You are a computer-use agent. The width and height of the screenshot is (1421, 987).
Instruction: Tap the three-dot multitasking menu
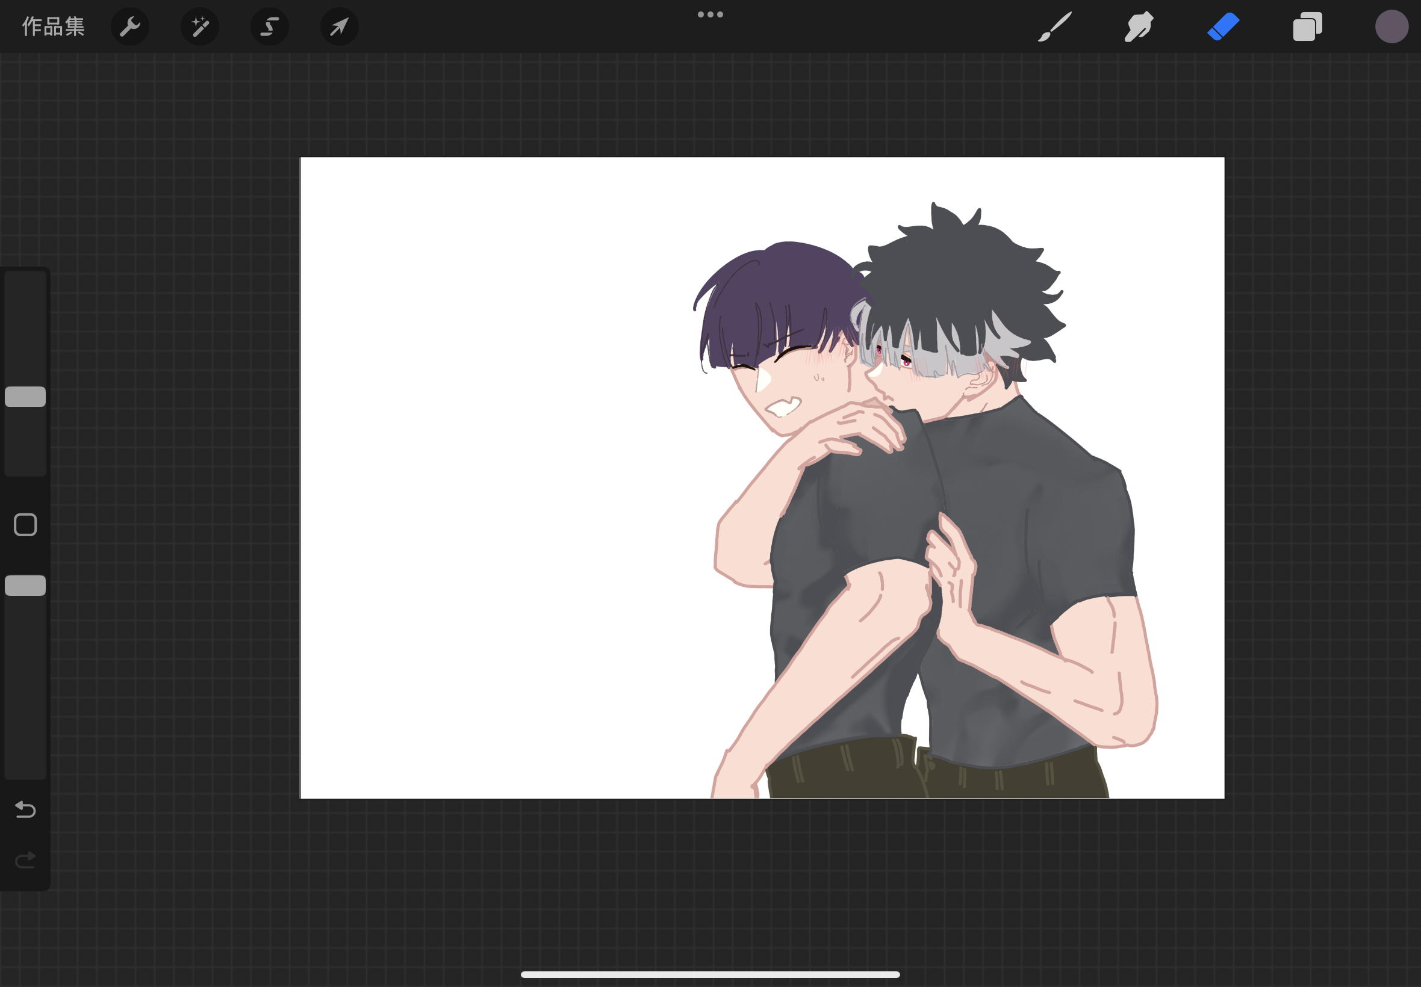pyautogui.click(x=710, y=14)
